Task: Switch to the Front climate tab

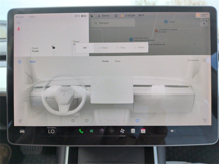Action: tap(105, 61)
